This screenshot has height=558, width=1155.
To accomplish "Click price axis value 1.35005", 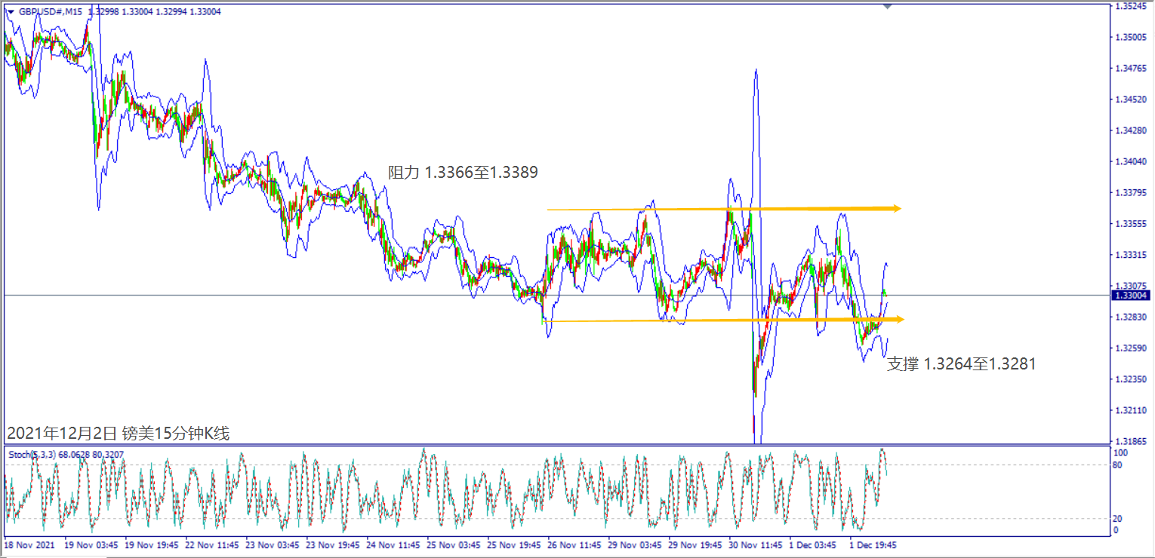I will pyautogui.click(x=1131, y=37).
